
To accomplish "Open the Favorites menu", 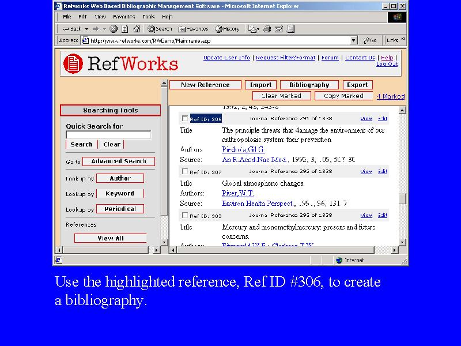I will tap(124, 17).
